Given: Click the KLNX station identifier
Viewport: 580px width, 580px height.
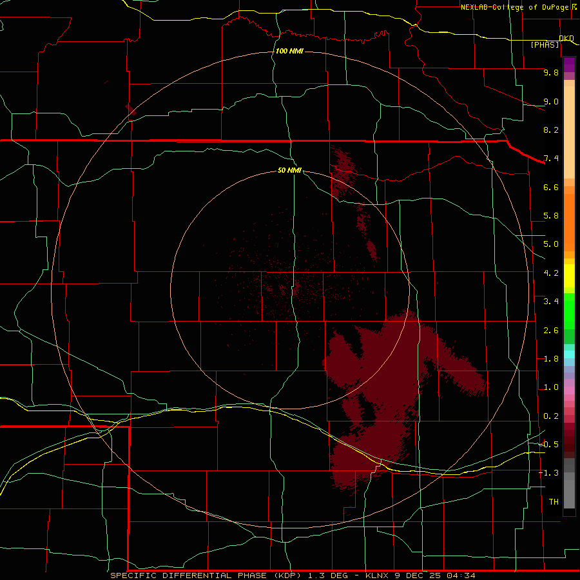Looking at the screenshot, I should tap(377, 575).
